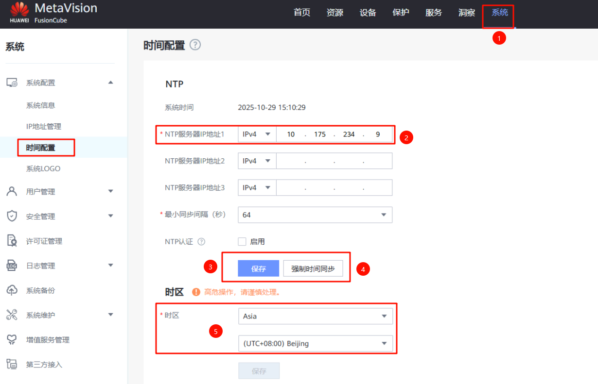Screen dimensions: 598x384
Task: Open IPv4 dropdown for NTP server address 1
Action: click(x=257, y=134)
